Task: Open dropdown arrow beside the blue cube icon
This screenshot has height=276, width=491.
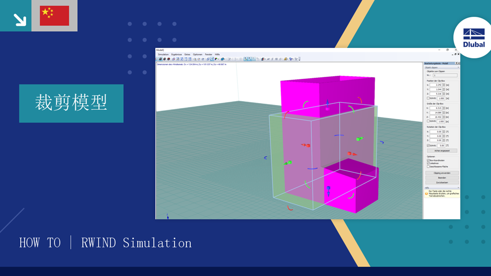Action: (225, 59)
